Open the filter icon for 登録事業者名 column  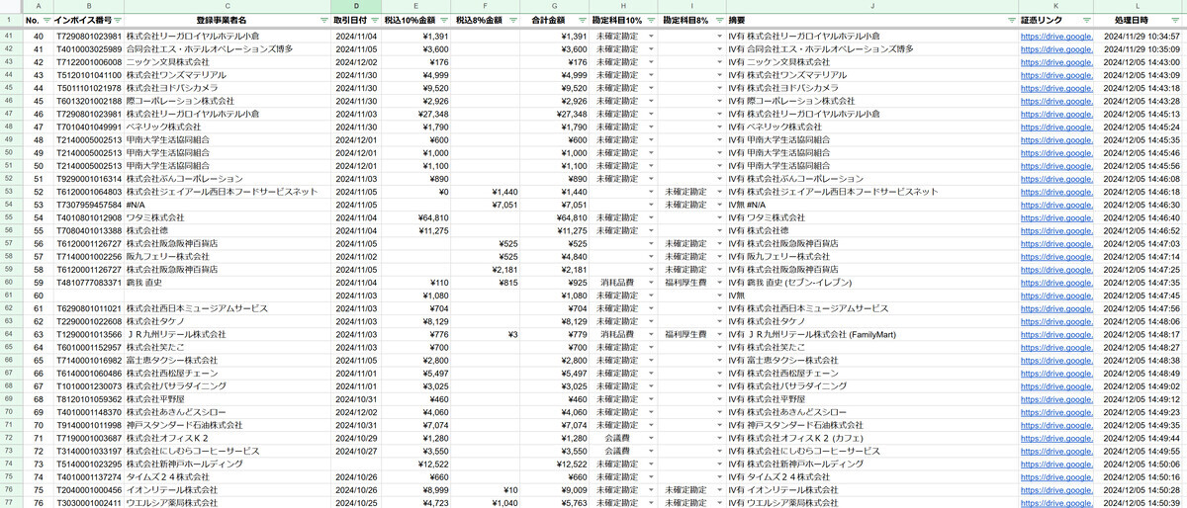pos(325,20)
